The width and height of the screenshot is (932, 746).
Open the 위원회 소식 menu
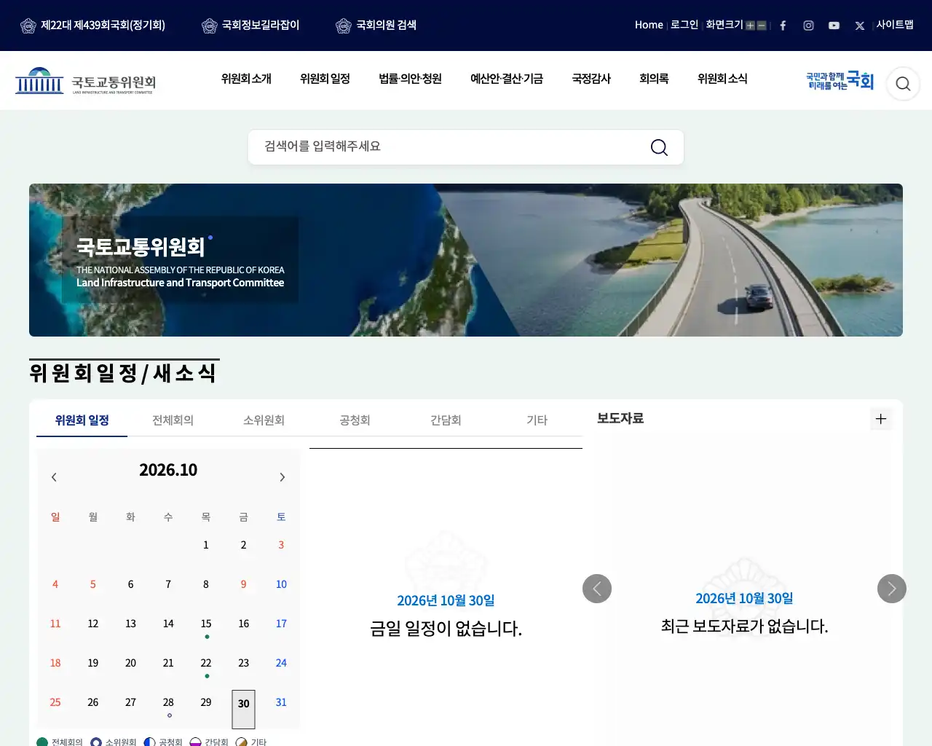tap(722, 79)
